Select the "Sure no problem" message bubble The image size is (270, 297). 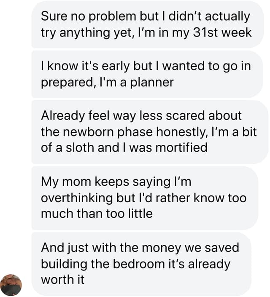[x=148, y=24]
